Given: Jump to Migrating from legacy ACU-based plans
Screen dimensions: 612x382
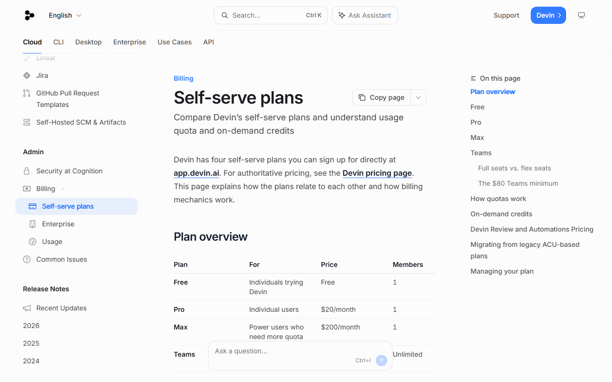Looking at the screenshot, I should click(x=525, y=250).
